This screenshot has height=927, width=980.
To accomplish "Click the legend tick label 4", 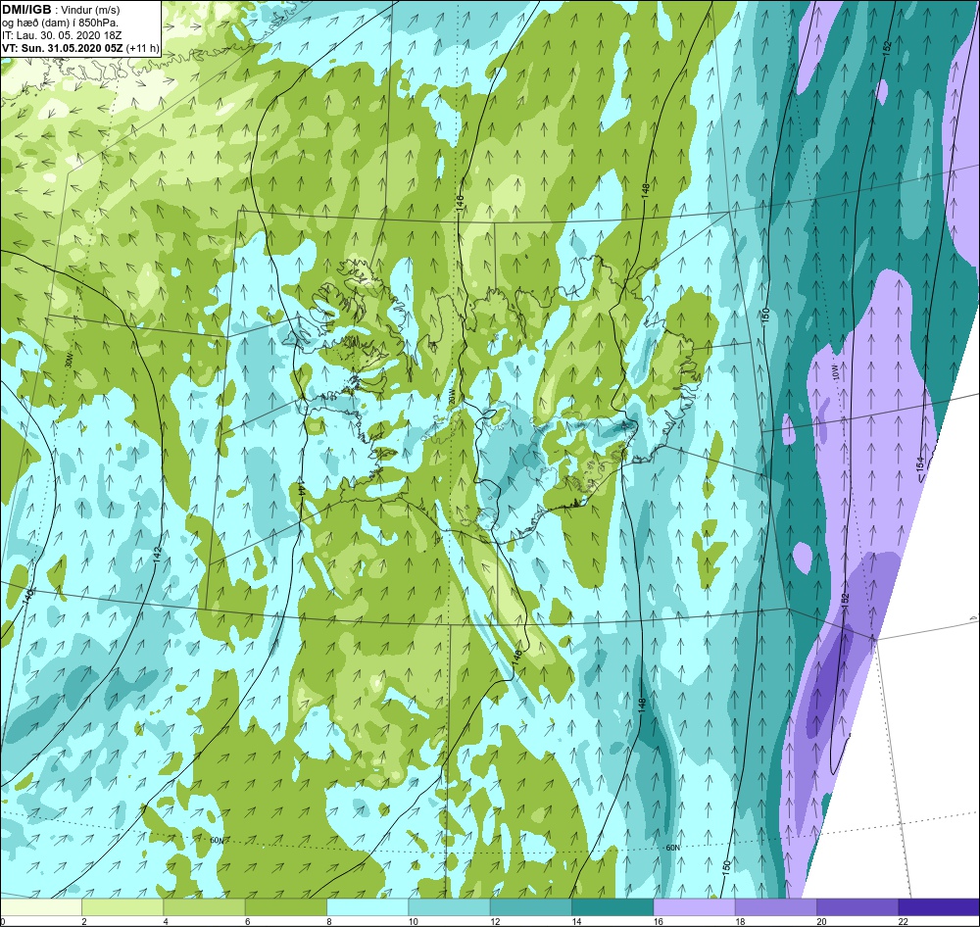I will 166,921.
